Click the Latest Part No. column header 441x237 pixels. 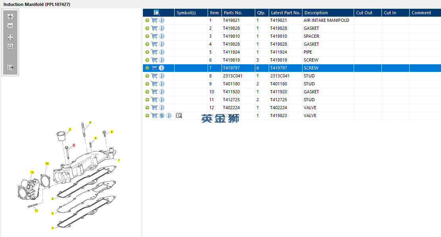(x=285, y=13)
